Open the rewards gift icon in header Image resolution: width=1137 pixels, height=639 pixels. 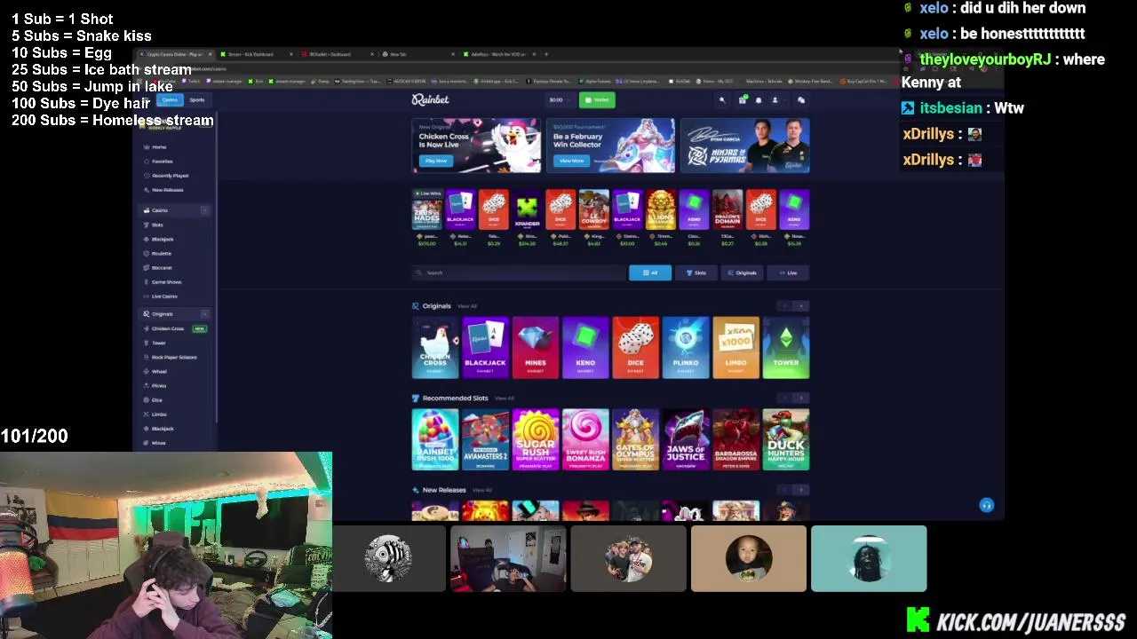tap(743, 100)
